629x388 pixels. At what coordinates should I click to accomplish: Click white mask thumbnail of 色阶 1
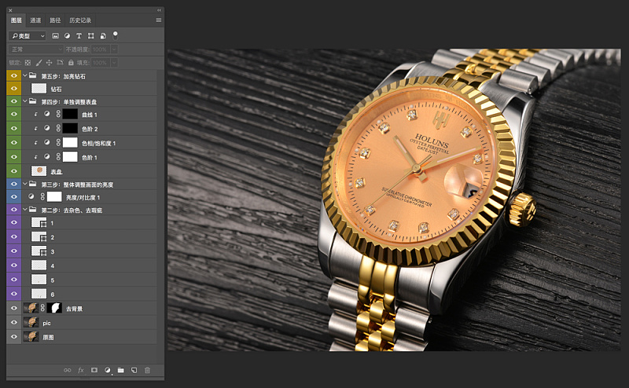(x=70, y=157)
